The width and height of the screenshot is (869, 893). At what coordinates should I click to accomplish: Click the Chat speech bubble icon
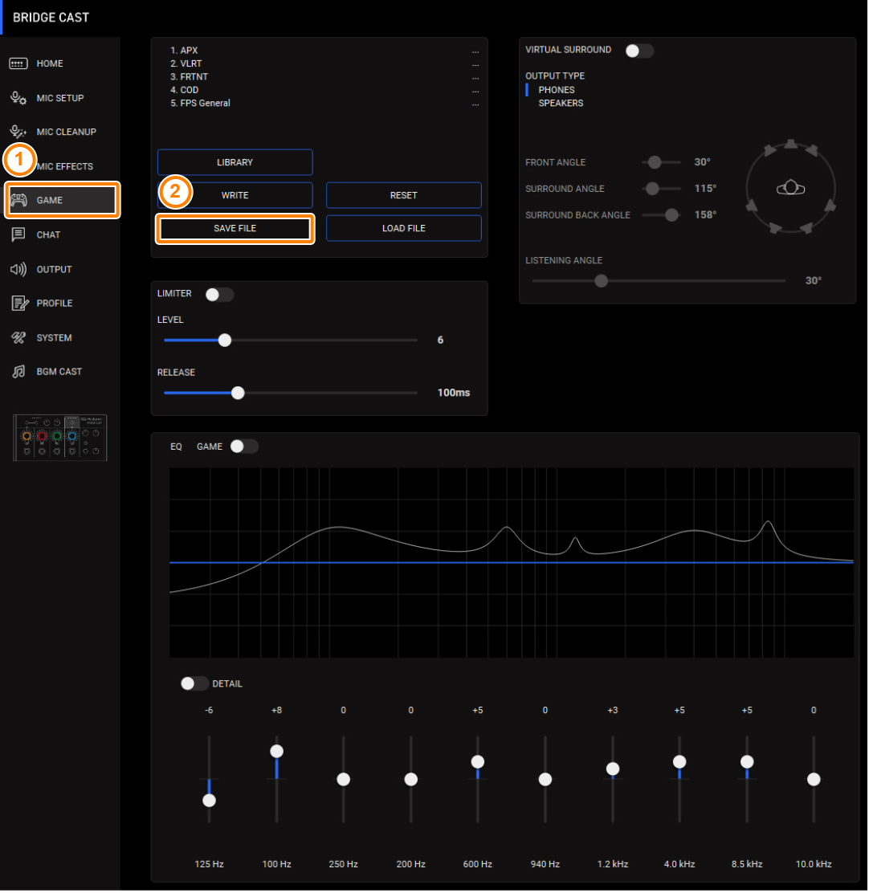pos(18,234)
